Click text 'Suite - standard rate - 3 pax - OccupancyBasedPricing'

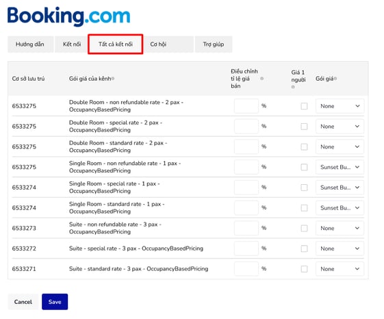click(139, 269)
